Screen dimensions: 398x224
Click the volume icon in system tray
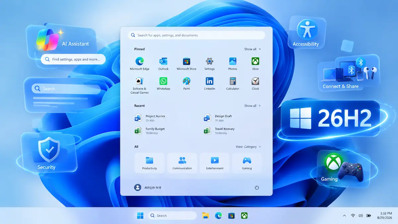[x=361, y=216]
